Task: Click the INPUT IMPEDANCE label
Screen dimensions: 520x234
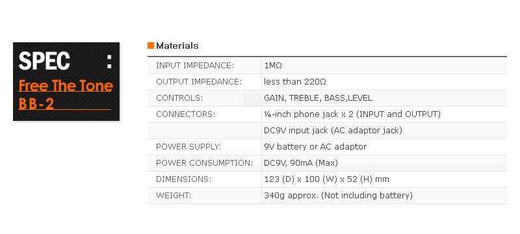Action: point(195,66)
